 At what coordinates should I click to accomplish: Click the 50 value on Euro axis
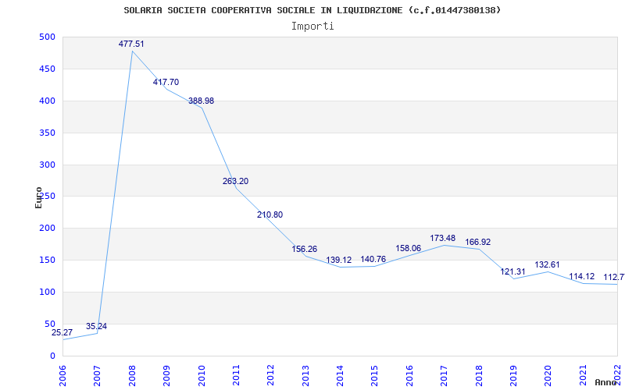point(50,324)
